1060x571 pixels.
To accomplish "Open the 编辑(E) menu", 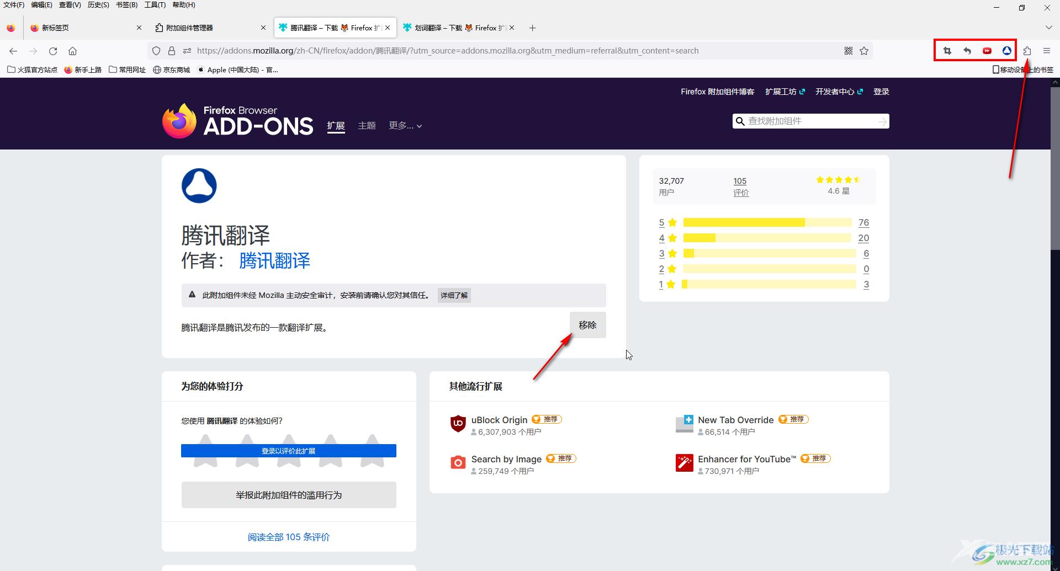I will coord(42,5).
